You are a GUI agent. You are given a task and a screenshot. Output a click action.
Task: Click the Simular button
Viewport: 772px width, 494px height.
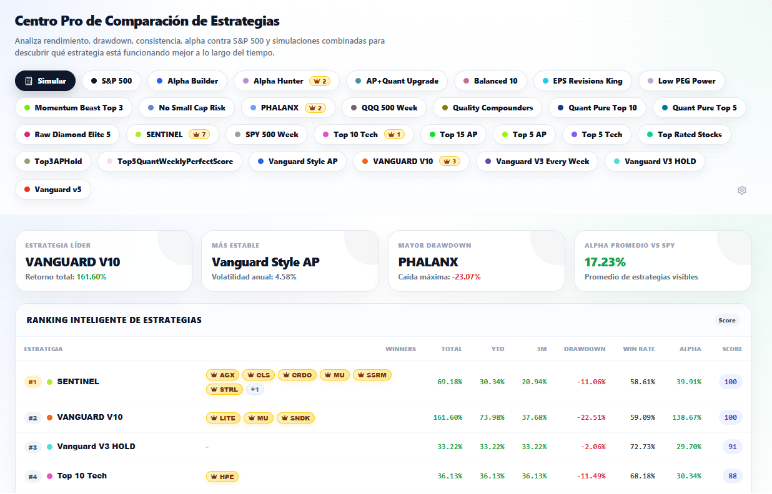[x=45, y=81]
